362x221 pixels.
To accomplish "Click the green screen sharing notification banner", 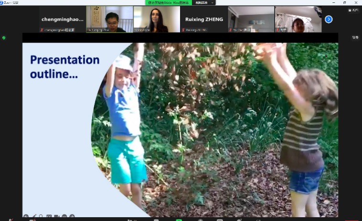I will [x=168, y=2].
